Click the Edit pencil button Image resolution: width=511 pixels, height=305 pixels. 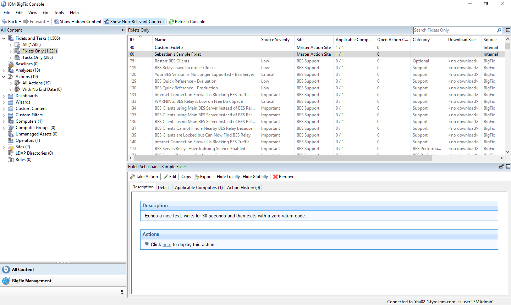pos(170,177)
